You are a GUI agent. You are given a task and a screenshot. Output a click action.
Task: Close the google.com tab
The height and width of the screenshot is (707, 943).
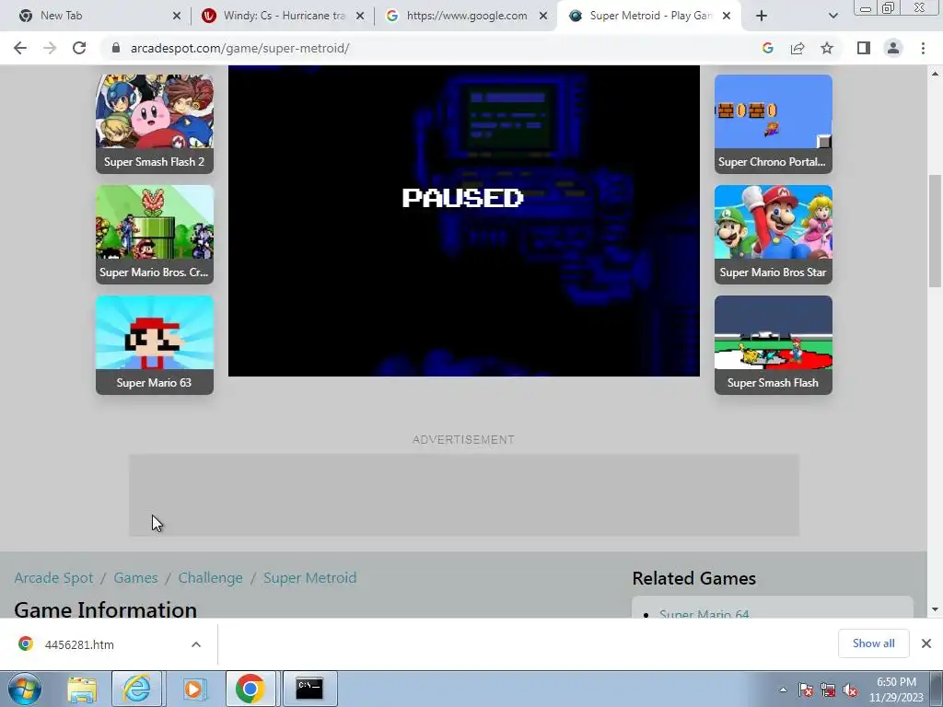(543, 16)
